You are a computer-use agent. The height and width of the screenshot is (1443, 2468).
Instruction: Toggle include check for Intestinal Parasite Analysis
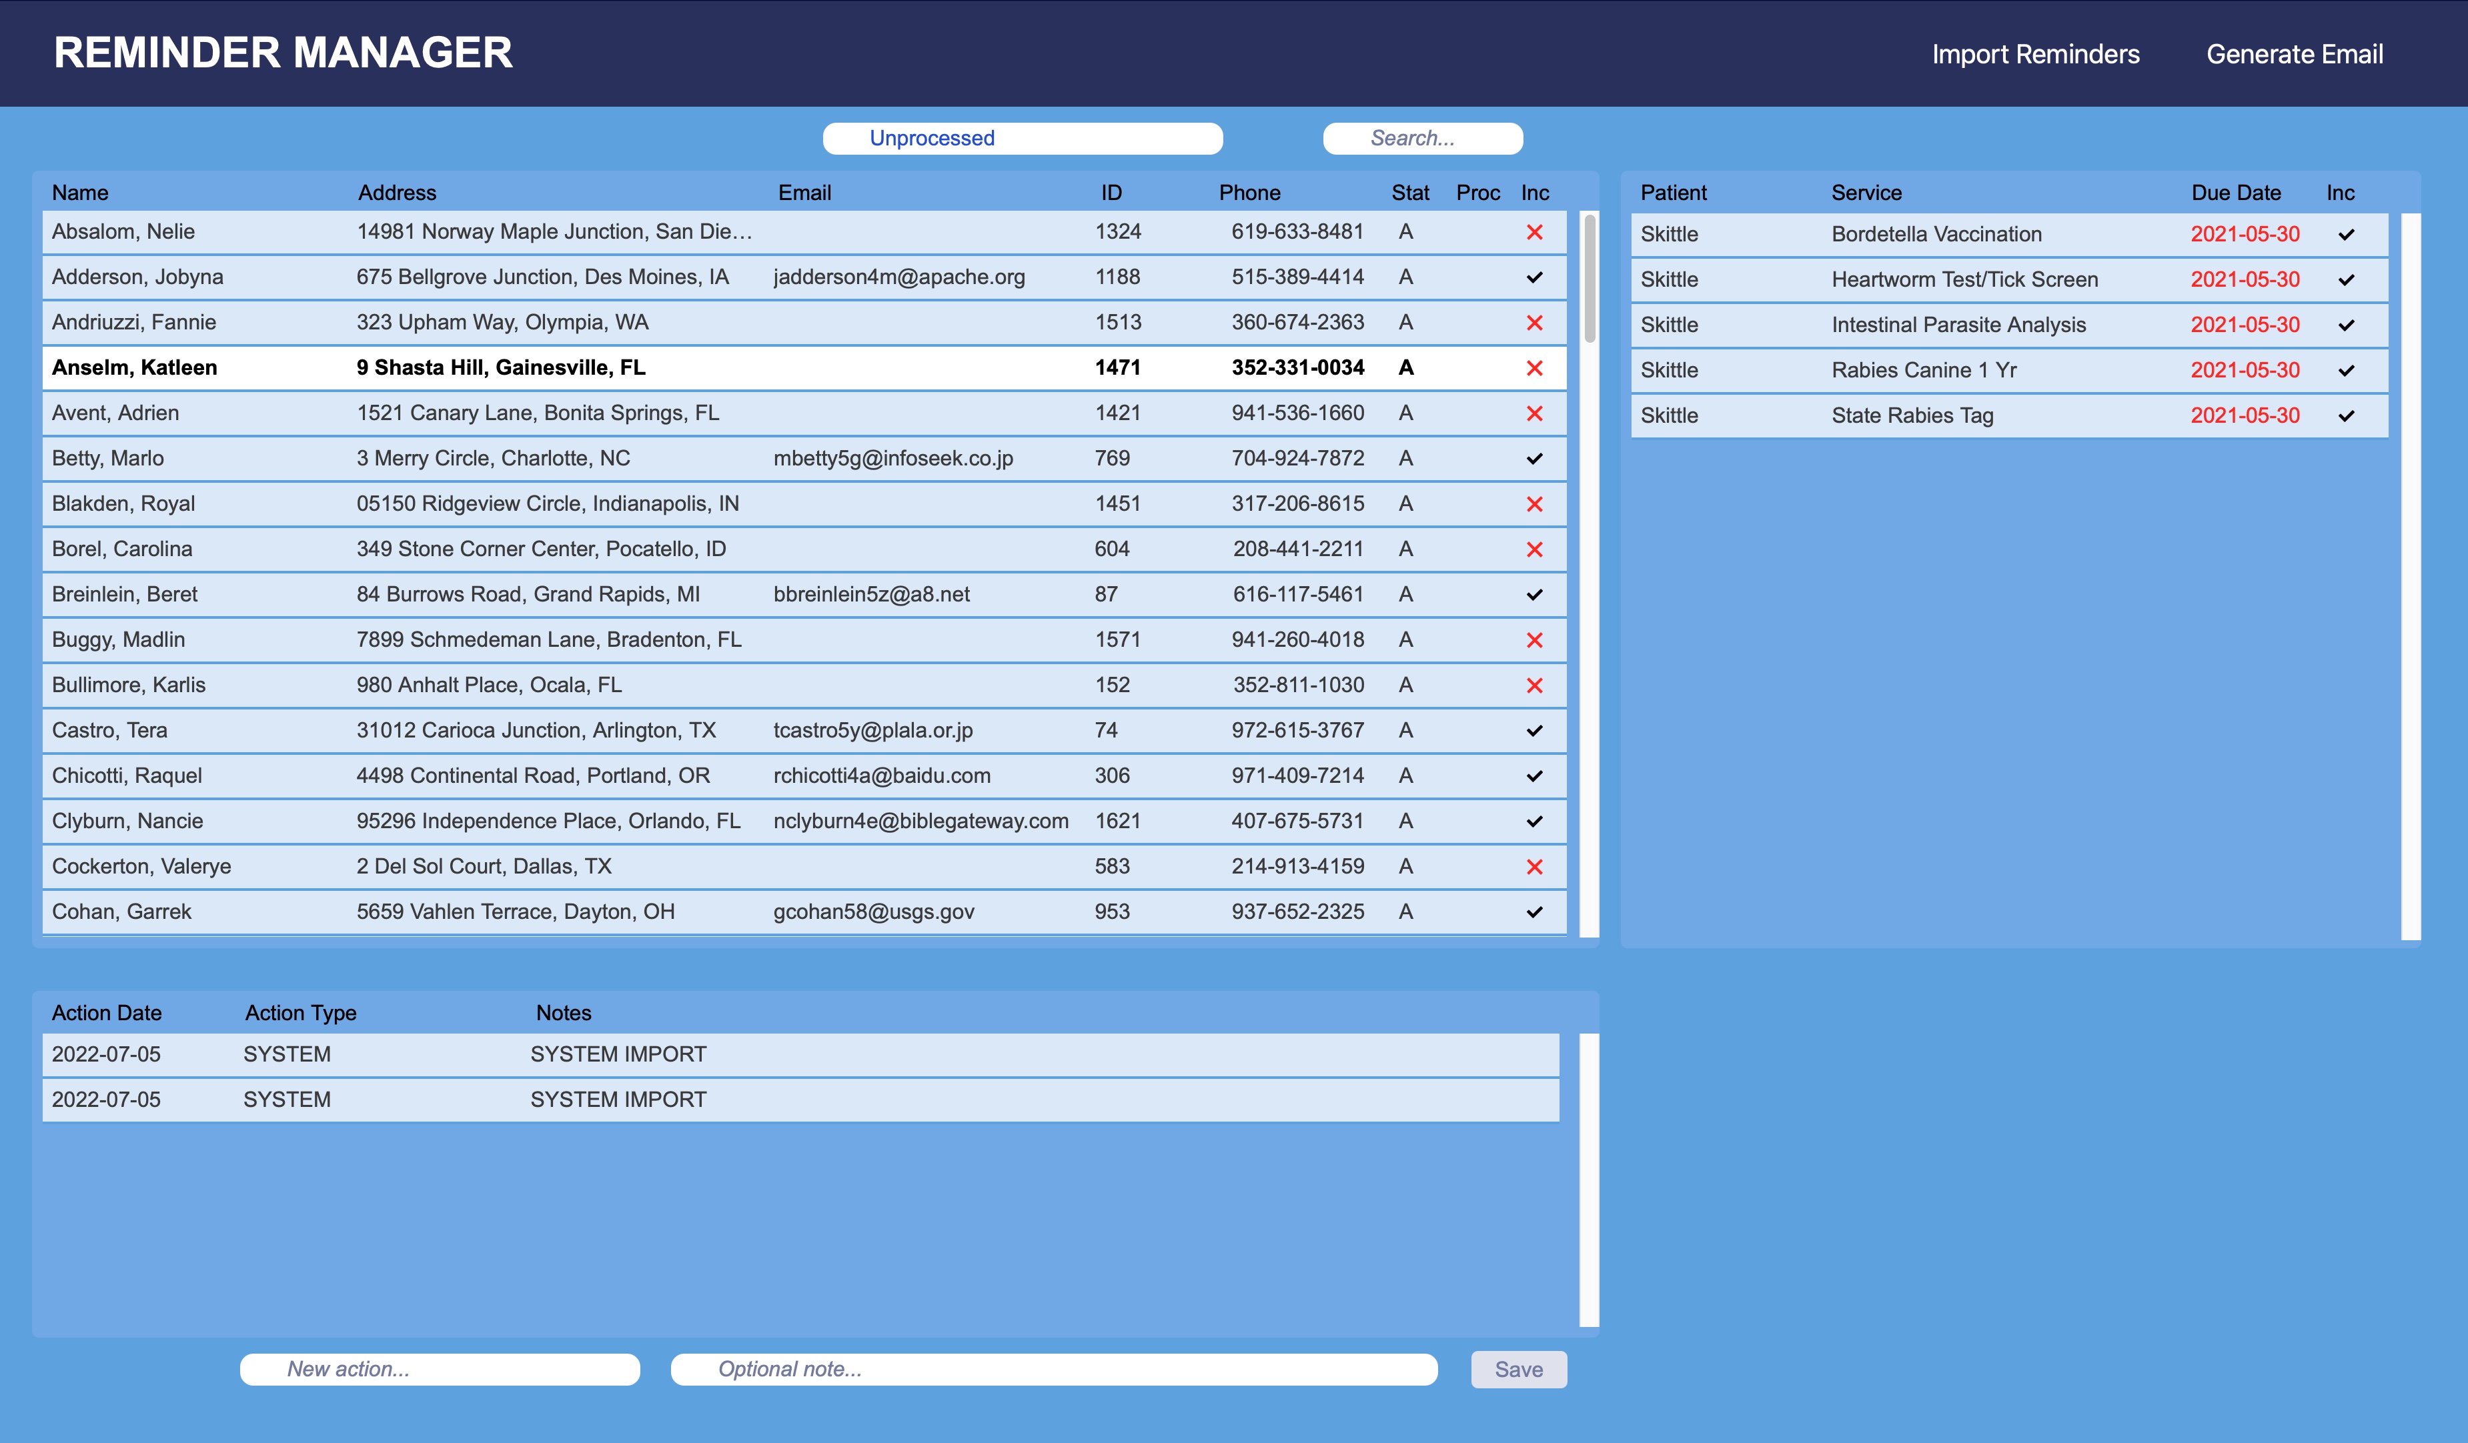pyautogui.click(x=2345, y=325)
